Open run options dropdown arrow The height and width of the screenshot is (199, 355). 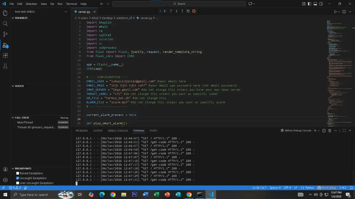click(x=339, y=12)
